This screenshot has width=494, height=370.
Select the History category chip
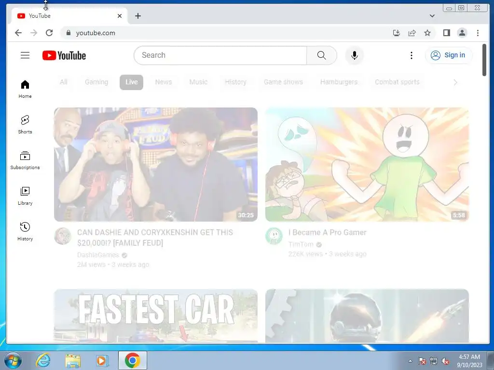coord(235,82)
